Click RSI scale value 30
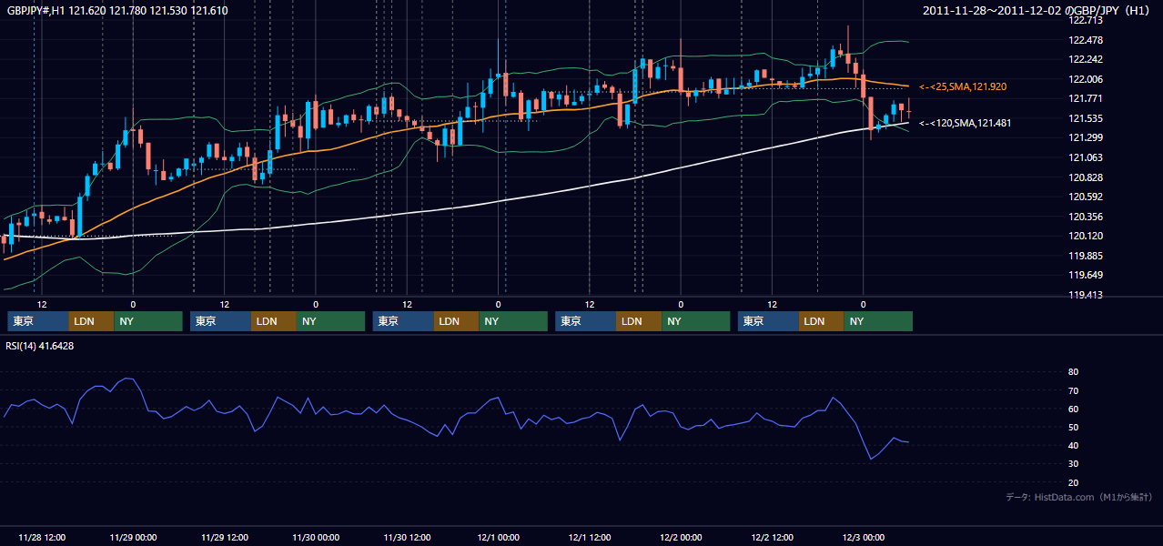This screenshot has width=1163, height=546. tap(1073, 464)
